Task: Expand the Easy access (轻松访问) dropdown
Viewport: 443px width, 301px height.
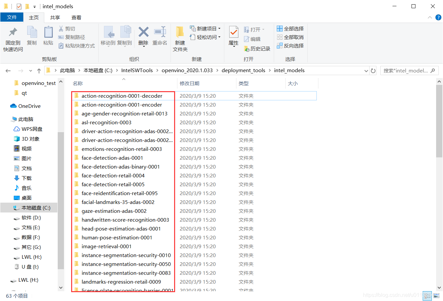Action: coord(219,37)
